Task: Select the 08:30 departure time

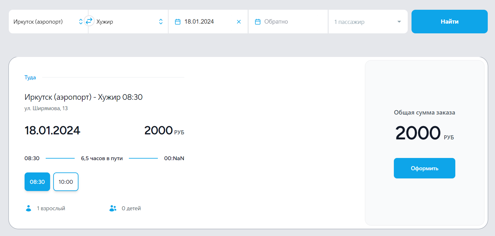Action: click(37, 182)
